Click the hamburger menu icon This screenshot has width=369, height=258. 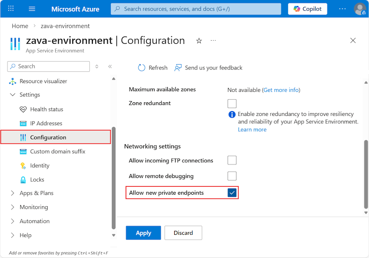tap(32, 9)
